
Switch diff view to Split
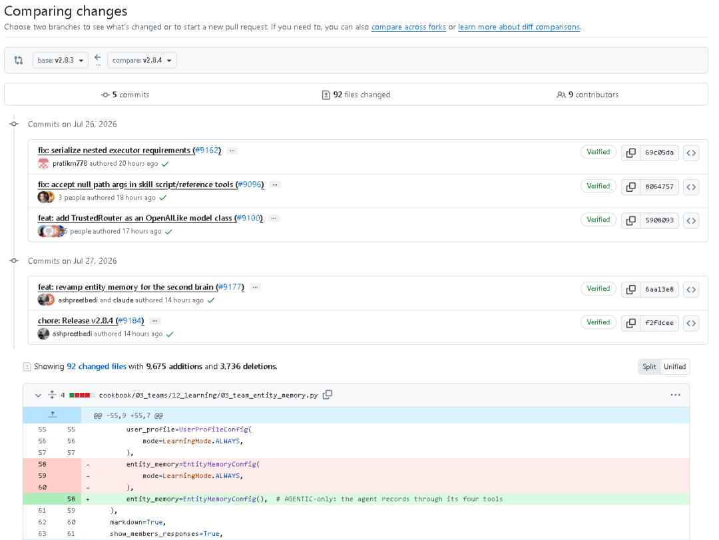(649, 367)
